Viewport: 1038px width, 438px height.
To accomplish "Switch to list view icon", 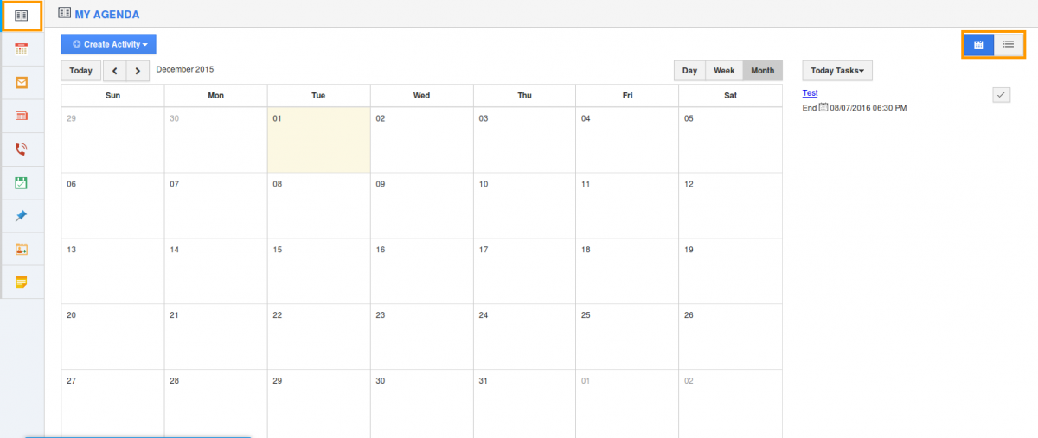I will click(1009, 44).
